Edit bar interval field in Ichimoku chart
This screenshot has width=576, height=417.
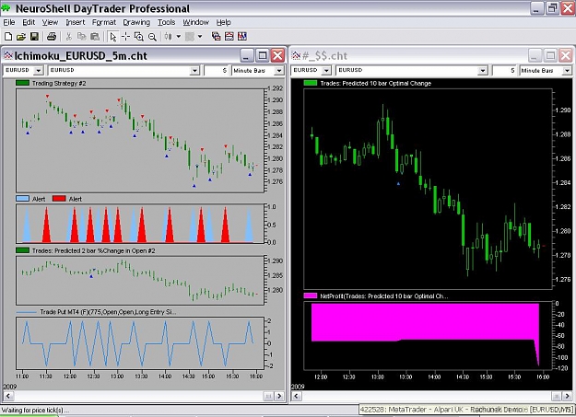[x=217, y=70]
